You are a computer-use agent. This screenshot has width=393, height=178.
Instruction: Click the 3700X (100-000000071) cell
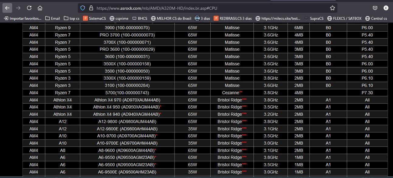[x=127, y=42]
